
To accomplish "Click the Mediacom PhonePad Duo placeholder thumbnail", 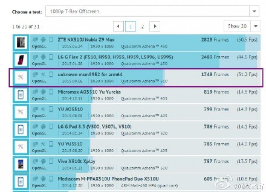I will [21, 182].
